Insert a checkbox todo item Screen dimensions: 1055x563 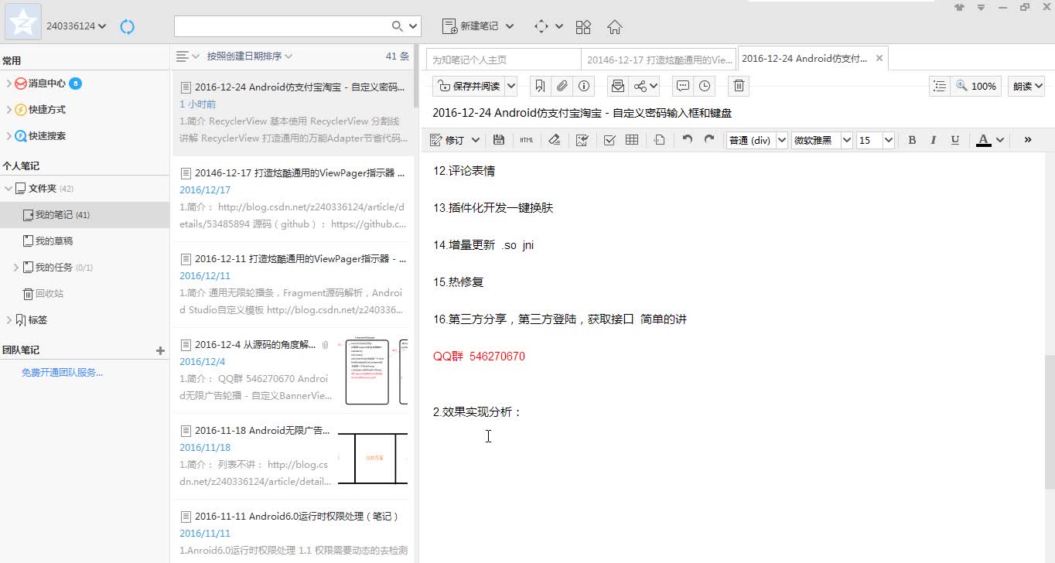609,140
